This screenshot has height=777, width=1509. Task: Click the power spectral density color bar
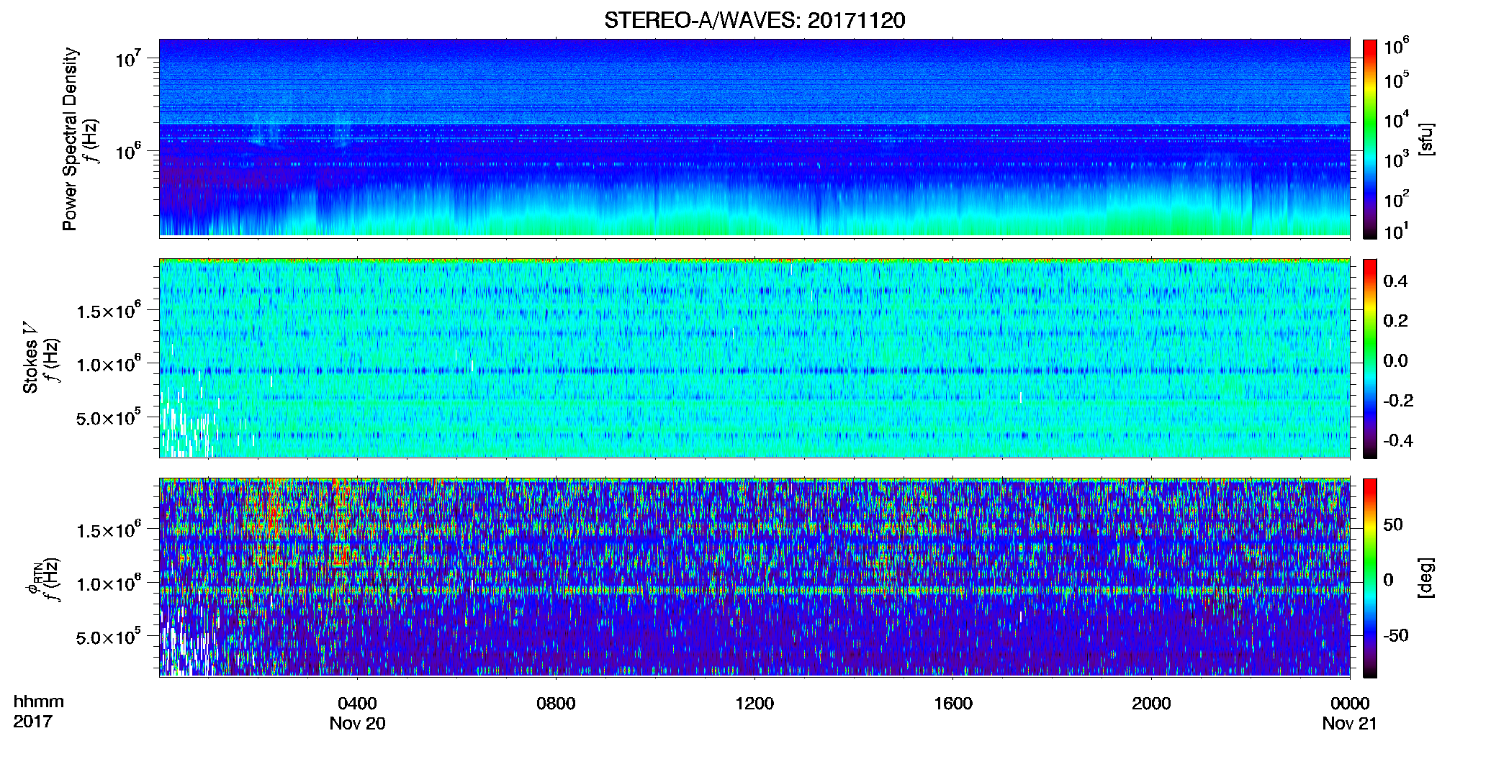[x=1369, y=139]
